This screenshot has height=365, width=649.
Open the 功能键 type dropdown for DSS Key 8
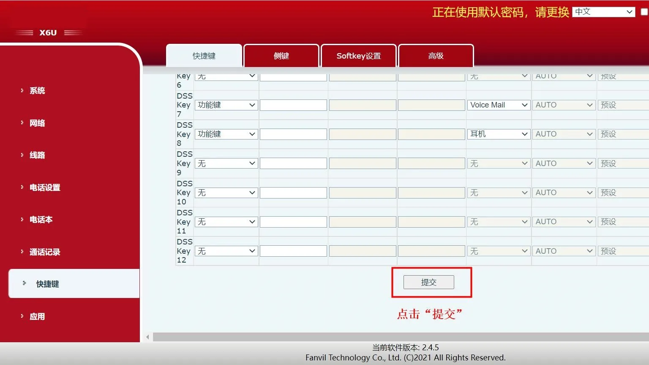click(226, 134)
